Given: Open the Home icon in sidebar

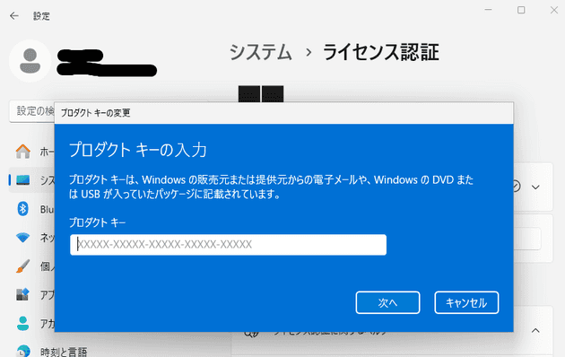Looking at the screenshot, I should click(23, 152).
